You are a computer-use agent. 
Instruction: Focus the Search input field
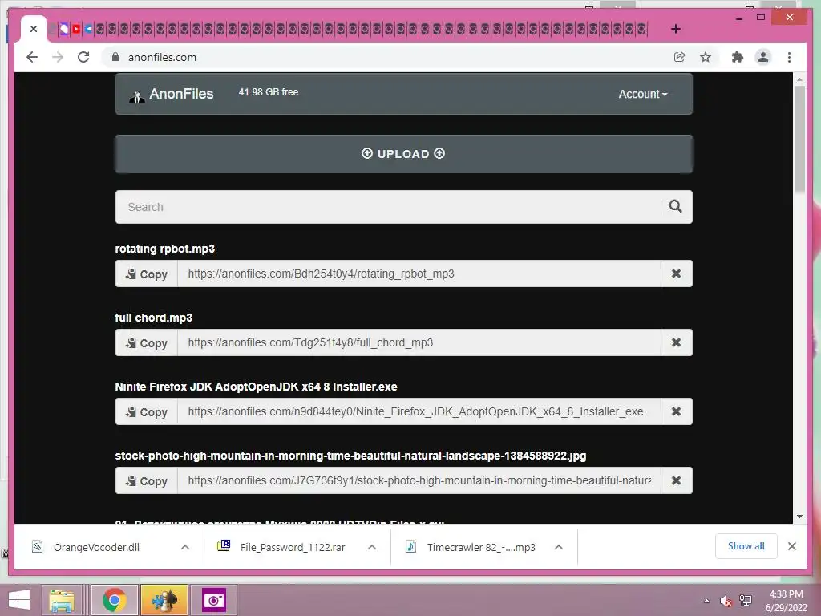pyautogui.click(x=388, y=207)
